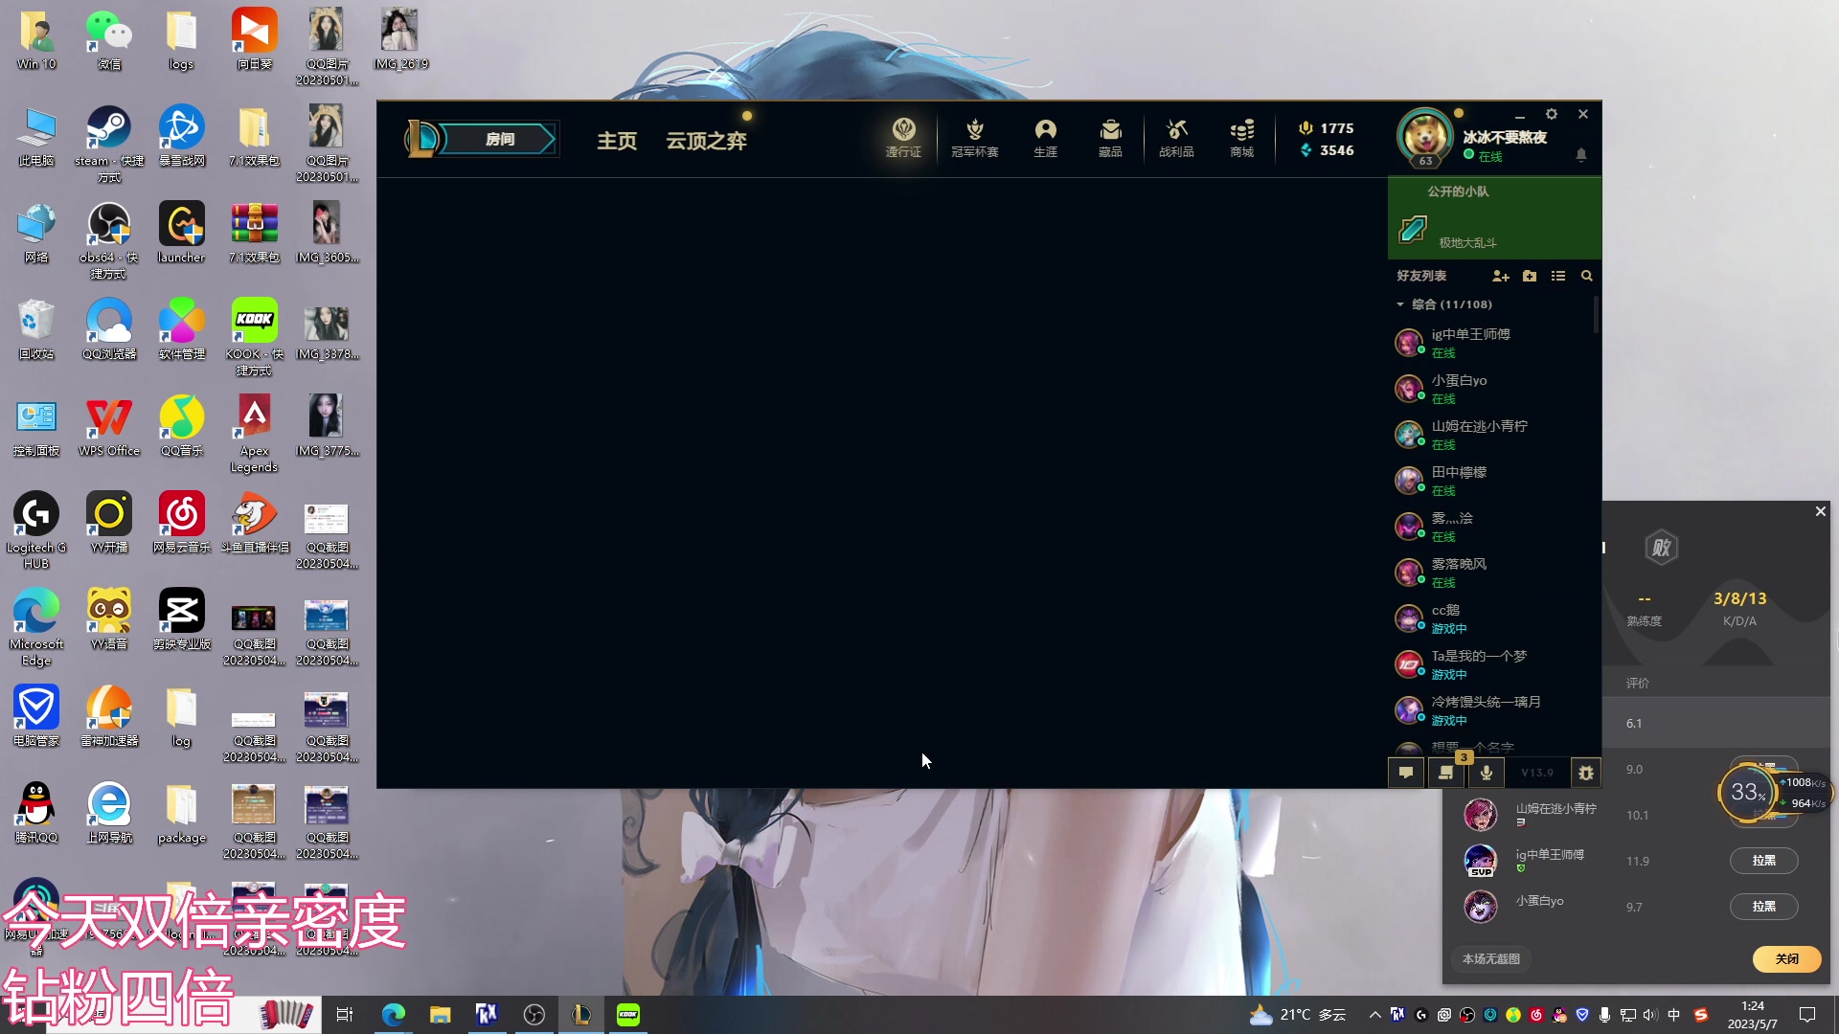Click the add friend icon
This screenshot has width=1839, height=1034.
point(1500,276)
